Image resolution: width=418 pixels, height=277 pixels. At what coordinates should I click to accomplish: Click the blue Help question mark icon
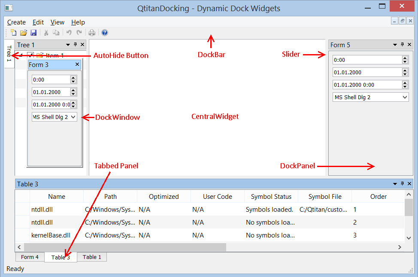click(x=105, y=33)
